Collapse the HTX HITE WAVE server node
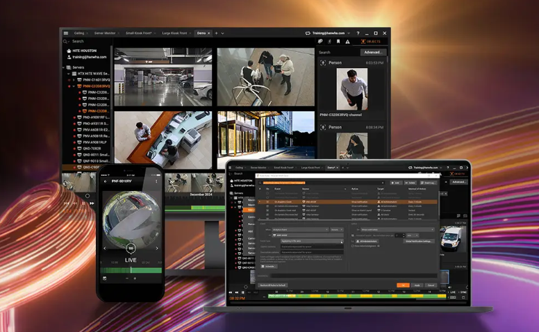The height and width of the screenshot is (332, 539). [68, 74]
